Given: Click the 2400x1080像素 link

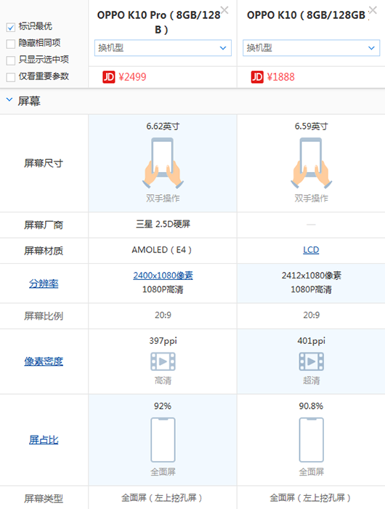Looking at the screenshot, I should pyautogui.click(x=163, y=276).
